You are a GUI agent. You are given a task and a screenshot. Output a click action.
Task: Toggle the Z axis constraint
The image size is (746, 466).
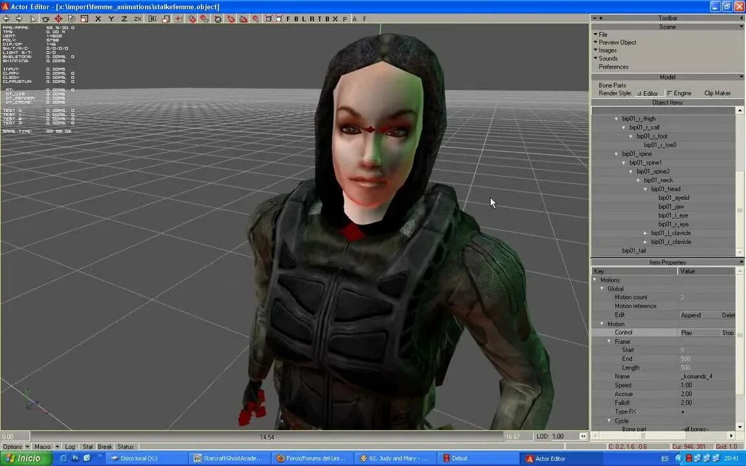(124, 19)
